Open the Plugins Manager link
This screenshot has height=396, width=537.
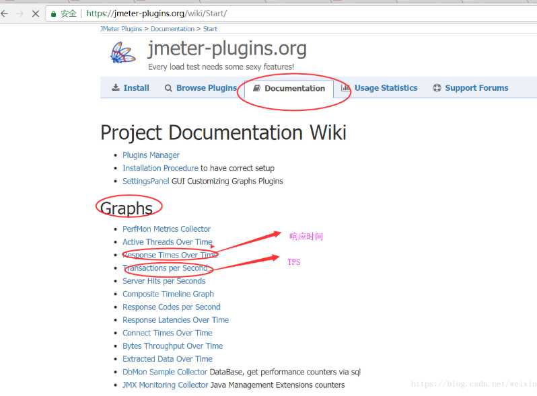pyautogui.click(x=151, y=155)
